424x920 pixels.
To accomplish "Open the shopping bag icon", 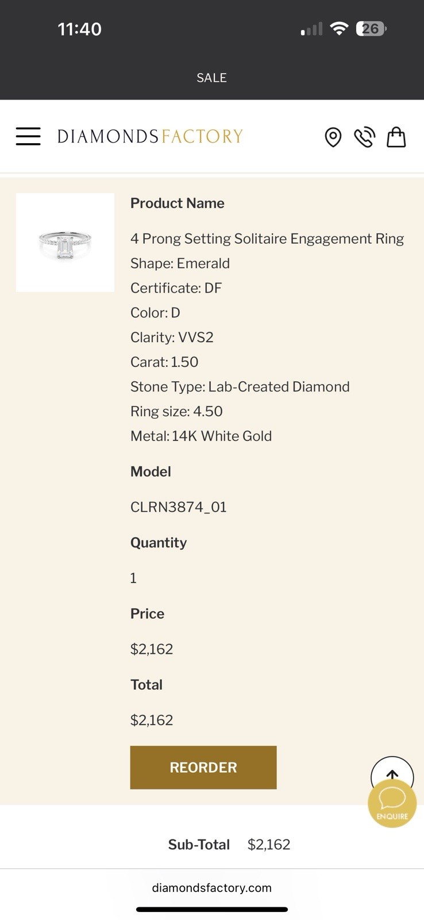I will [x=396, y=137].
